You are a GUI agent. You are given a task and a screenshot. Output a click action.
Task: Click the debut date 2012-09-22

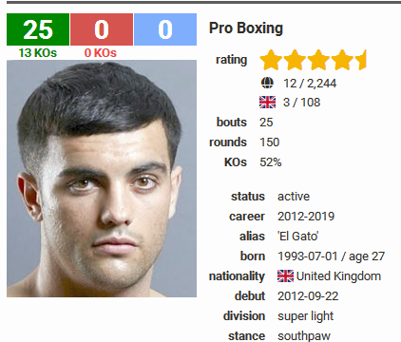(x=308, y=296)
